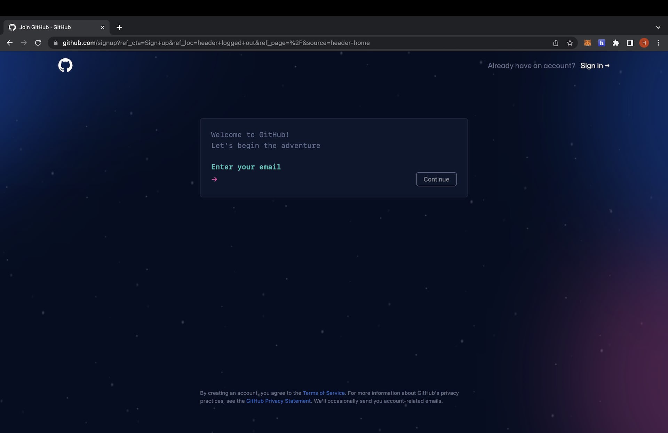Bookmark this page with the star
The width and height of the screenshot is (668, 433).
tap(570, 43)
